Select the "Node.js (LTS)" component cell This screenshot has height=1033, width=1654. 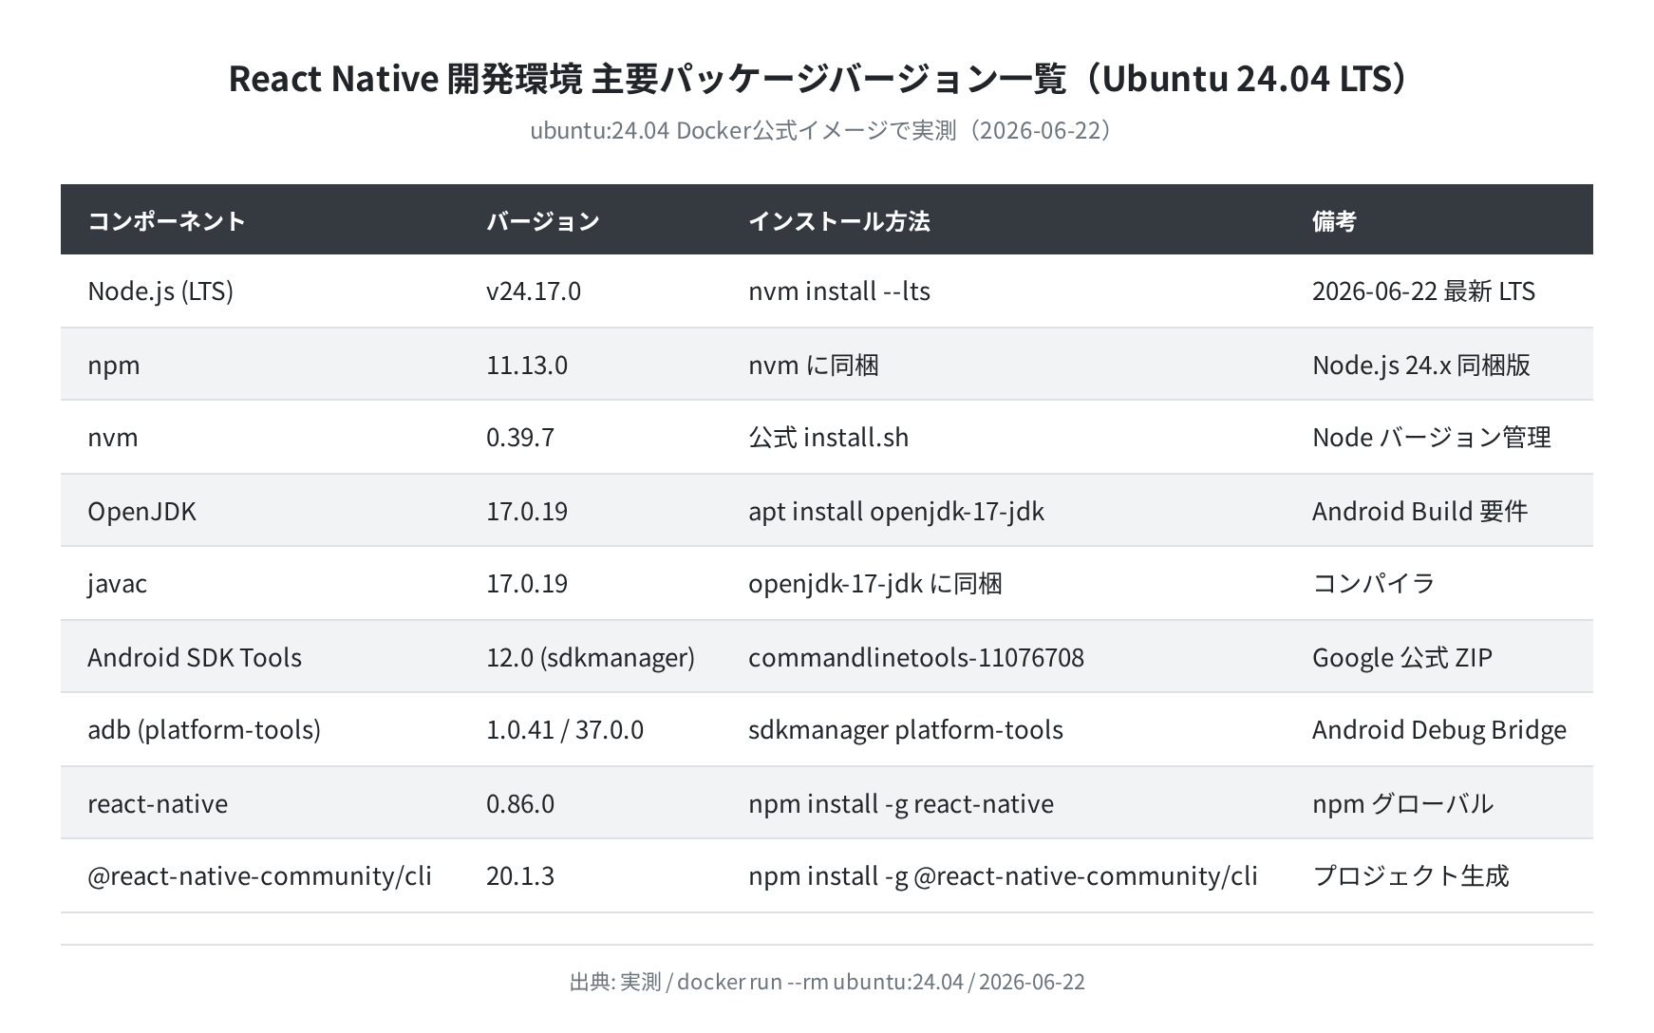pos(160,291)
